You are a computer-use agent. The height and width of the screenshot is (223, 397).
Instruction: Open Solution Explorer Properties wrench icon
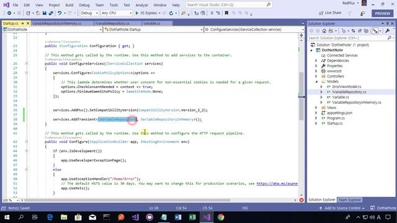(387, 31)
